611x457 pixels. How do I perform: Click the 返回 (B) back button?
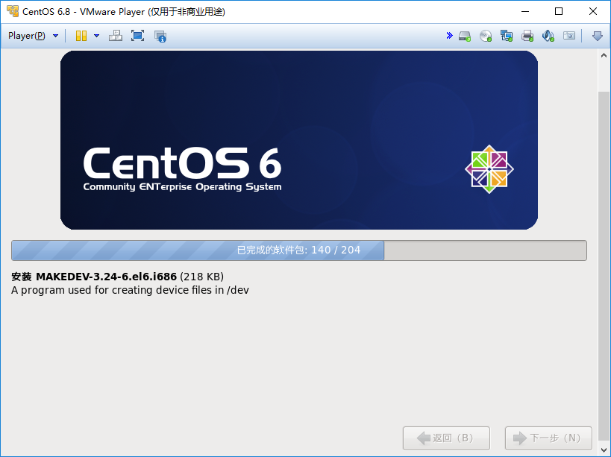446,438
